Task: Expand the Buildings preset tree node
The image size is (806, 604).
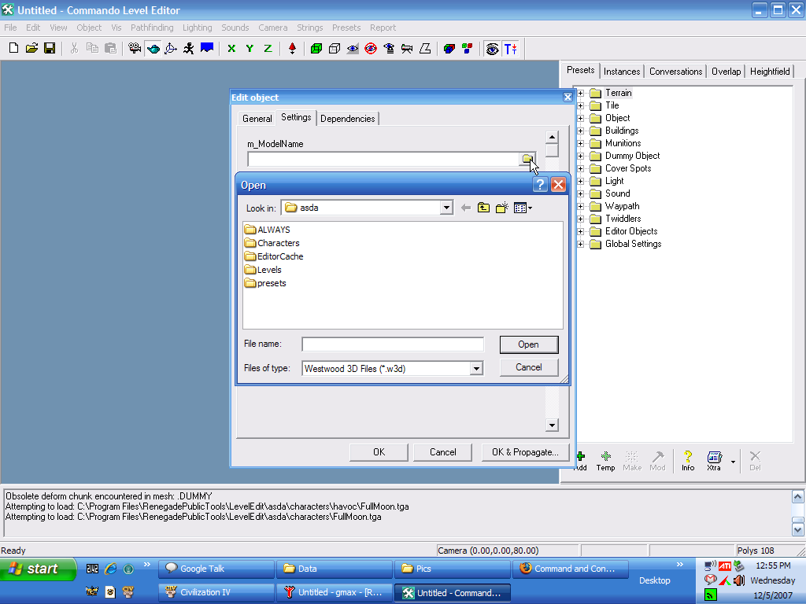Action: point(581,131)
